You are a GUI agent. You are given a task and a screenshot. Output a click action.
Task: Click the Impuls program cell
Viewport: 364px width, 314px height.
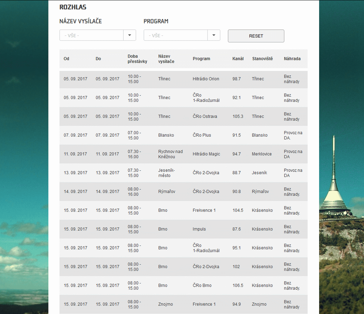[199, 229]
